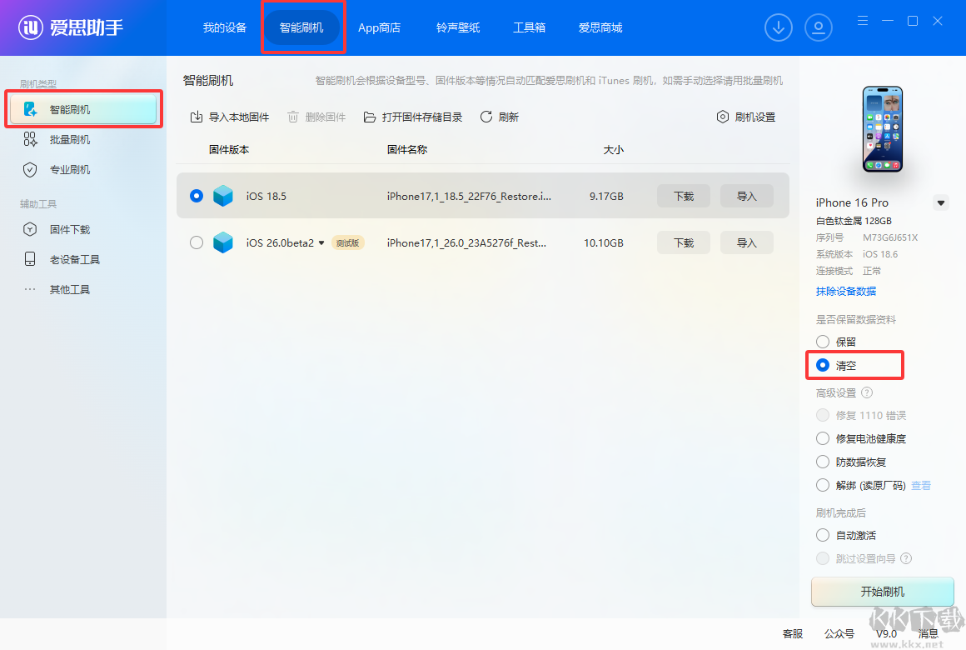Download the iOS 18.5 firmware
Image resolution: width=966 pixels, height=650 pixels.
click(683, 196)
